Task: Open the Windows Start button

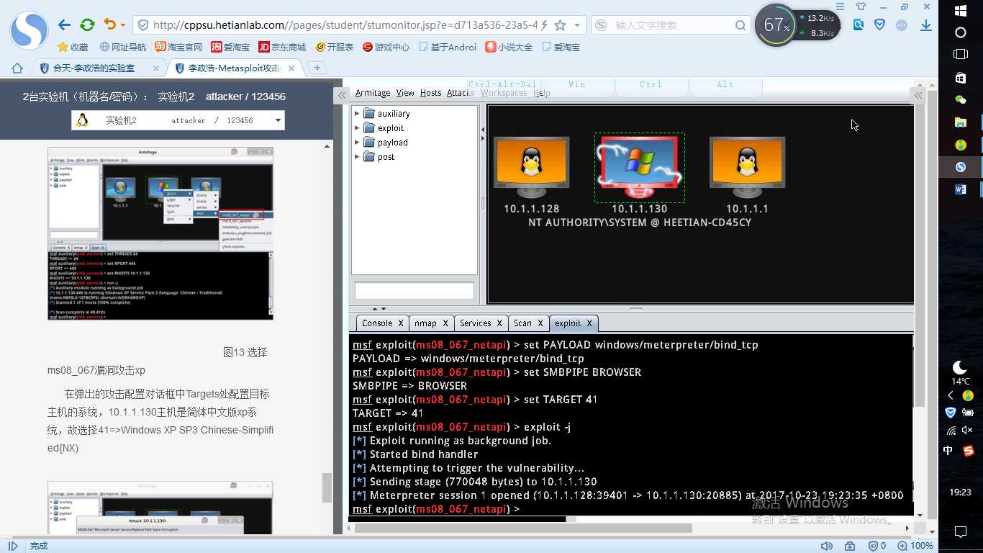Action: tap(960, 11)
